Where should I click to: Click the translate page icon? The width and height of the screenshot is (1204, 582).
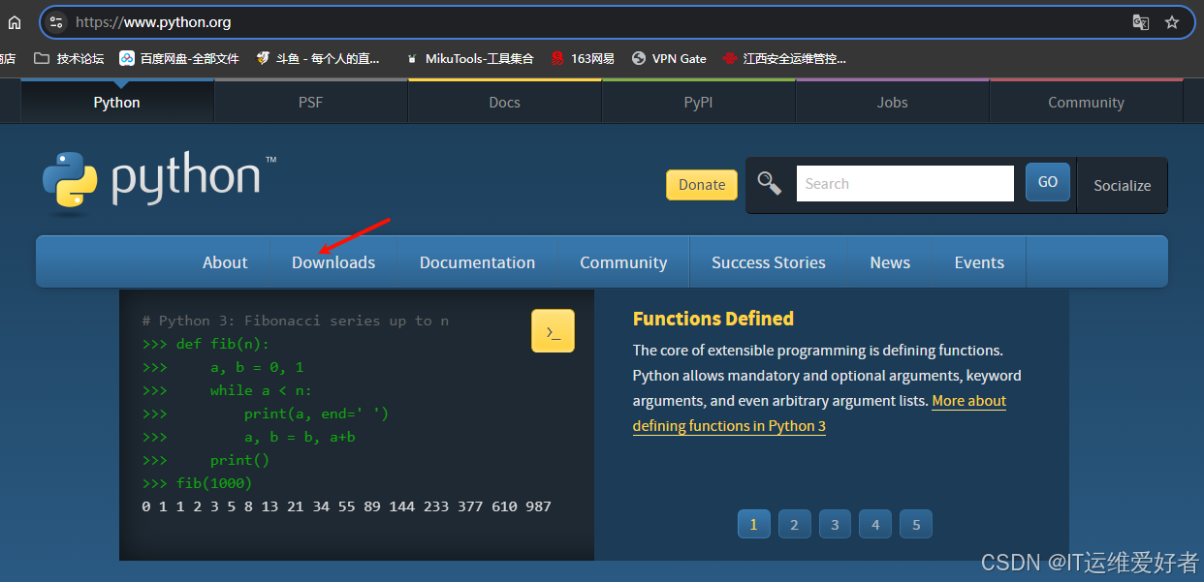(x=1141, y=22)
